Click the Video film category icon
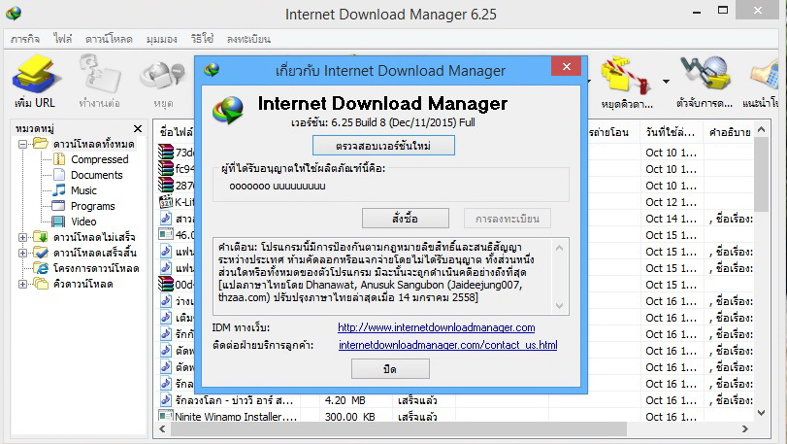 pyautogui.click(x=59, y=222)
